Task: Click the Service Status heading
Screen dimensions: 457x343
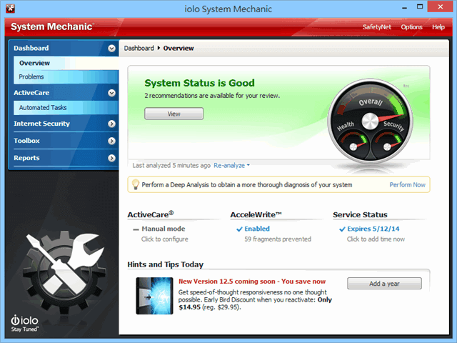Action: [360, 214]
